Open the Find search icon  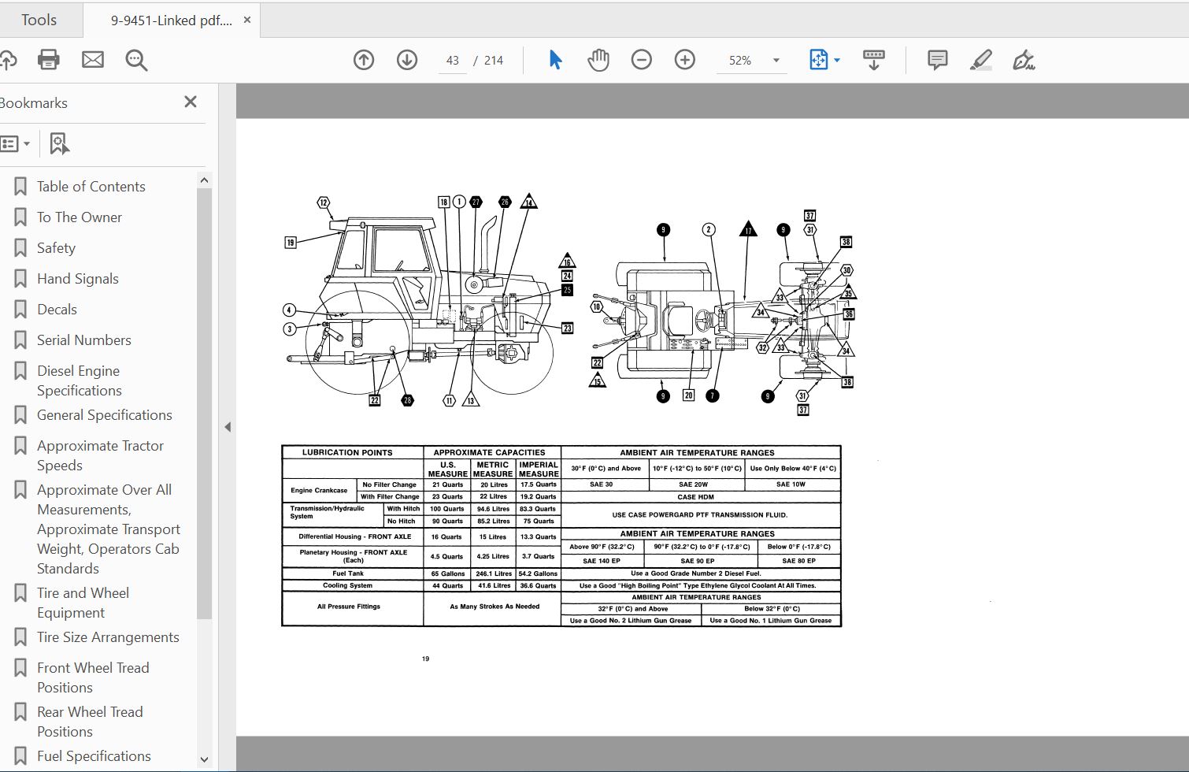(135, 60)
